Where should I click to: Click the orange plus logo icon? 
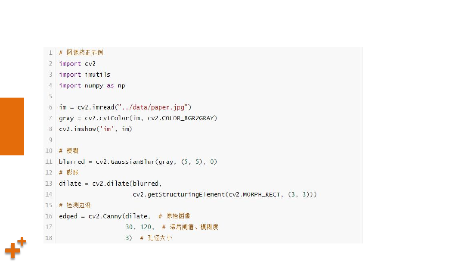[x=16, y=248]
